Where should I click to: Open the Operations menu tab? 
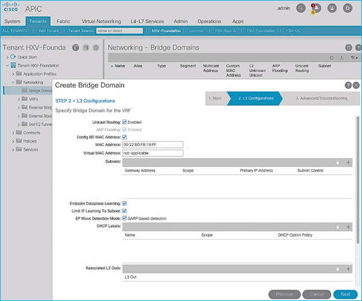click(209, 21)
